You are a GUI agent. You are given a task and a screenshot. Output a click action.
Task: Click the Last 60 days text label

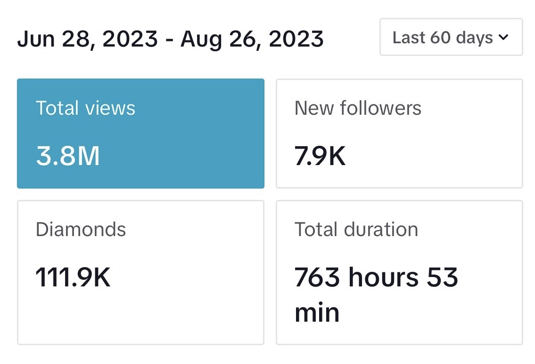[443, 38]
